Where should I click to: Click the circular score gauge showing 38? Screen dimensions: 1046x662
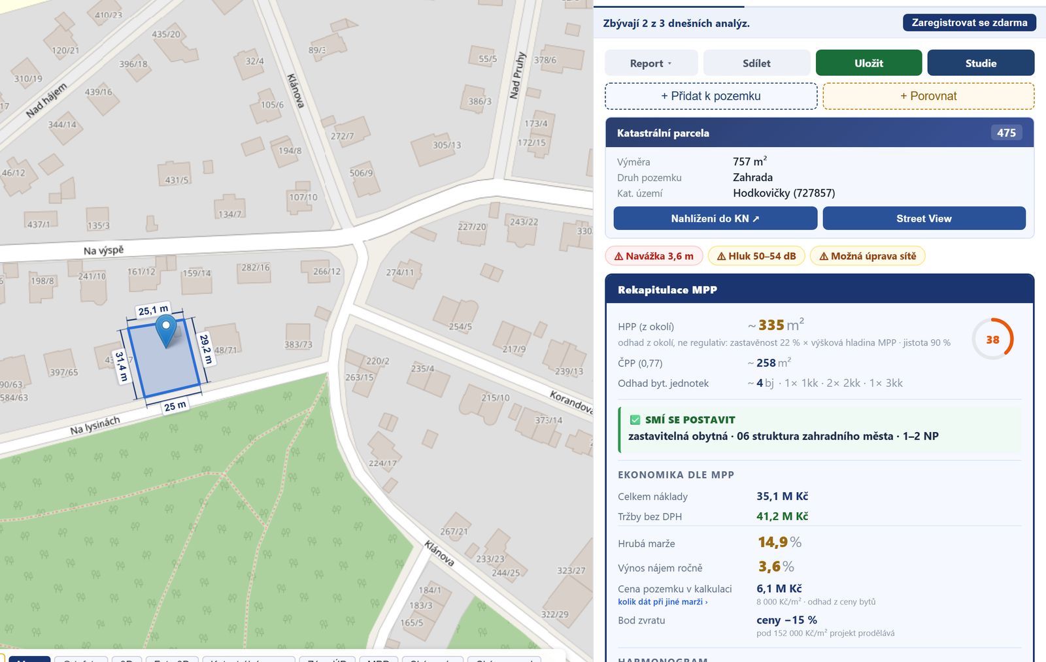[992, 339]
